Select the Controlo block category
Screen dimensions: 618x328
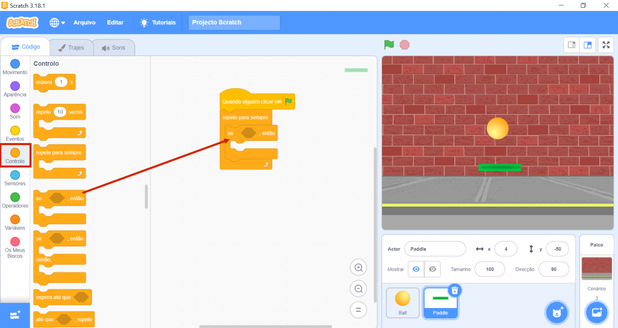[15, 155]
